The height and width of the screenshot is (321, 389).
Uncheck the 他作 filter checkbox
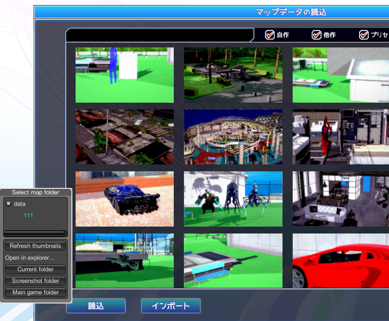click(317, 35)
